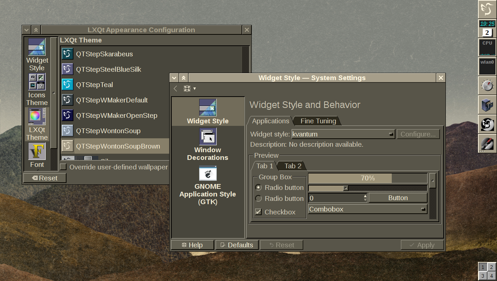
Task: Click the red pen dock icon
Action: 487,143
